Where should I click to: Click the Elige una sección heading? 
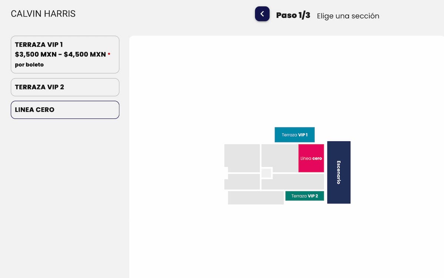(348, 16)
